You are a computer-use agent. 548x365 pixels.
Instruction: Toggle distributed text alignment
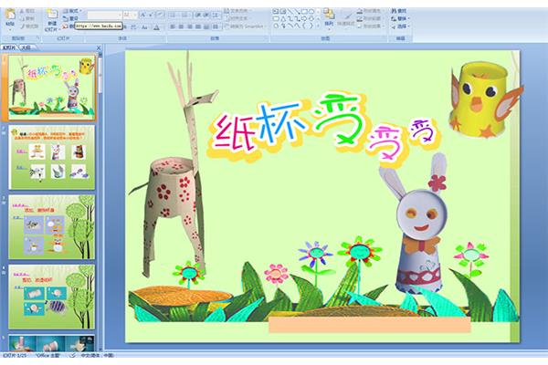click(x=206, y=26)
